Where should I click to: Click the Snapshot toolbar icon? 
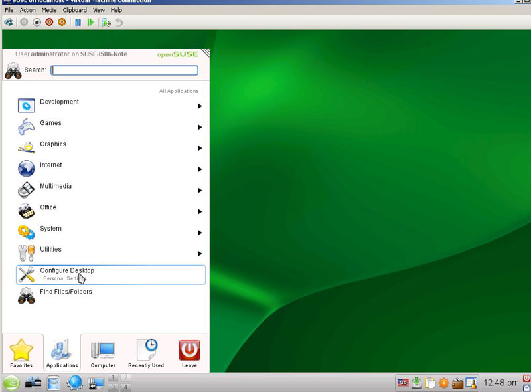[106, 23]
